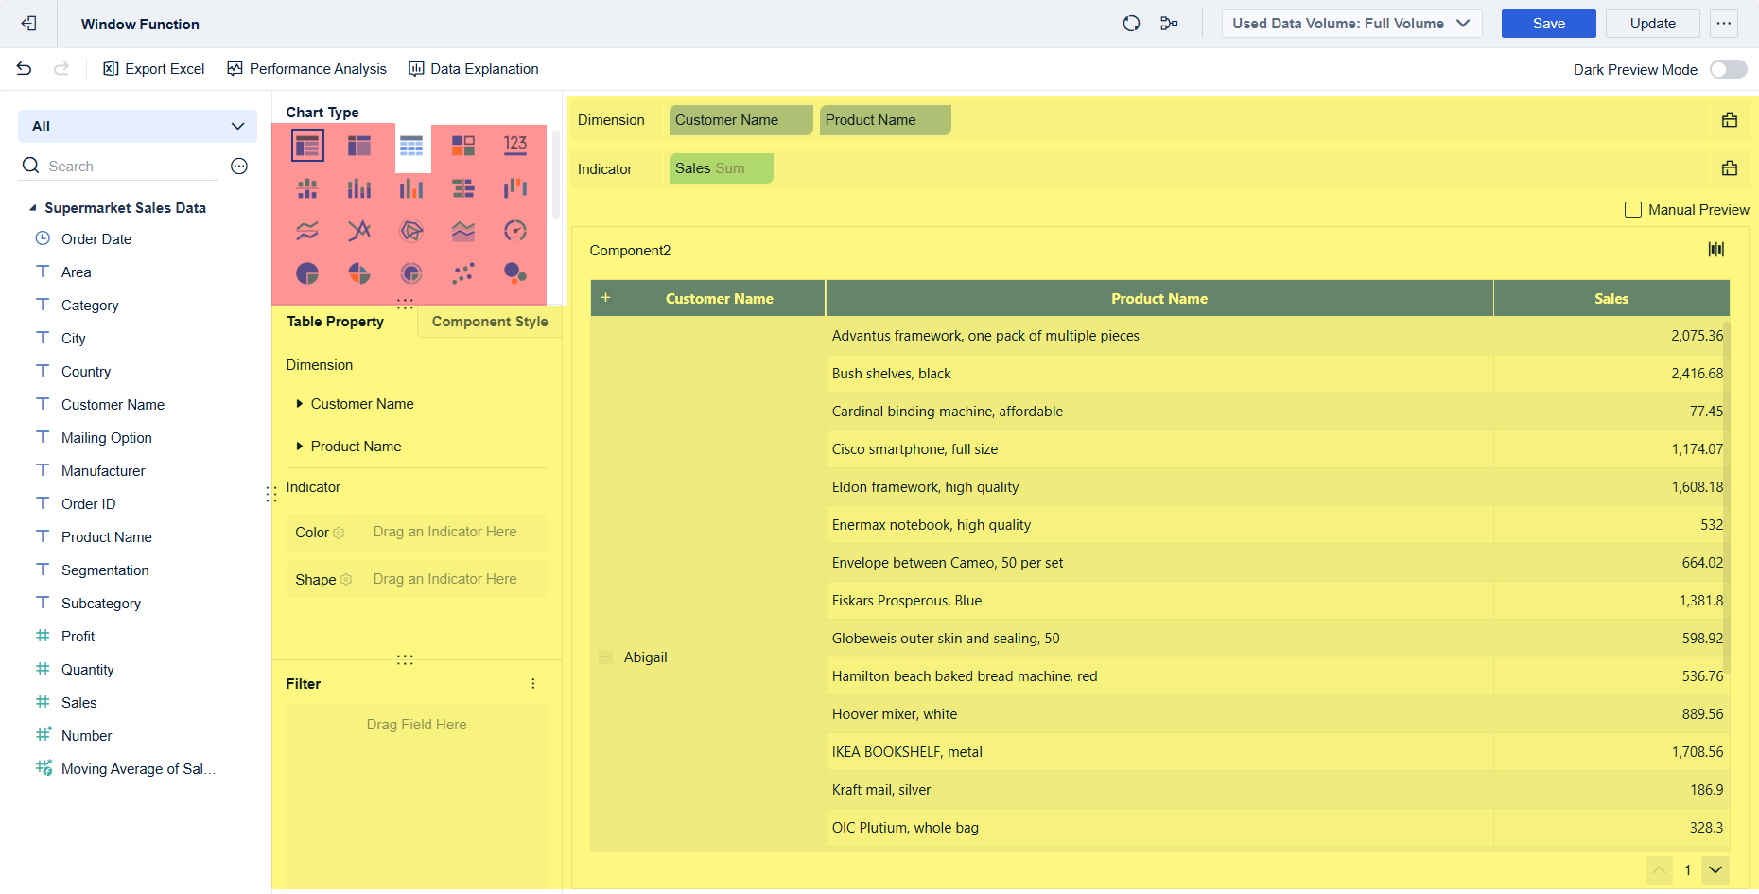Select the scatter plot chart type
This screenshot has height=894, width=1759.
point(463,273)
